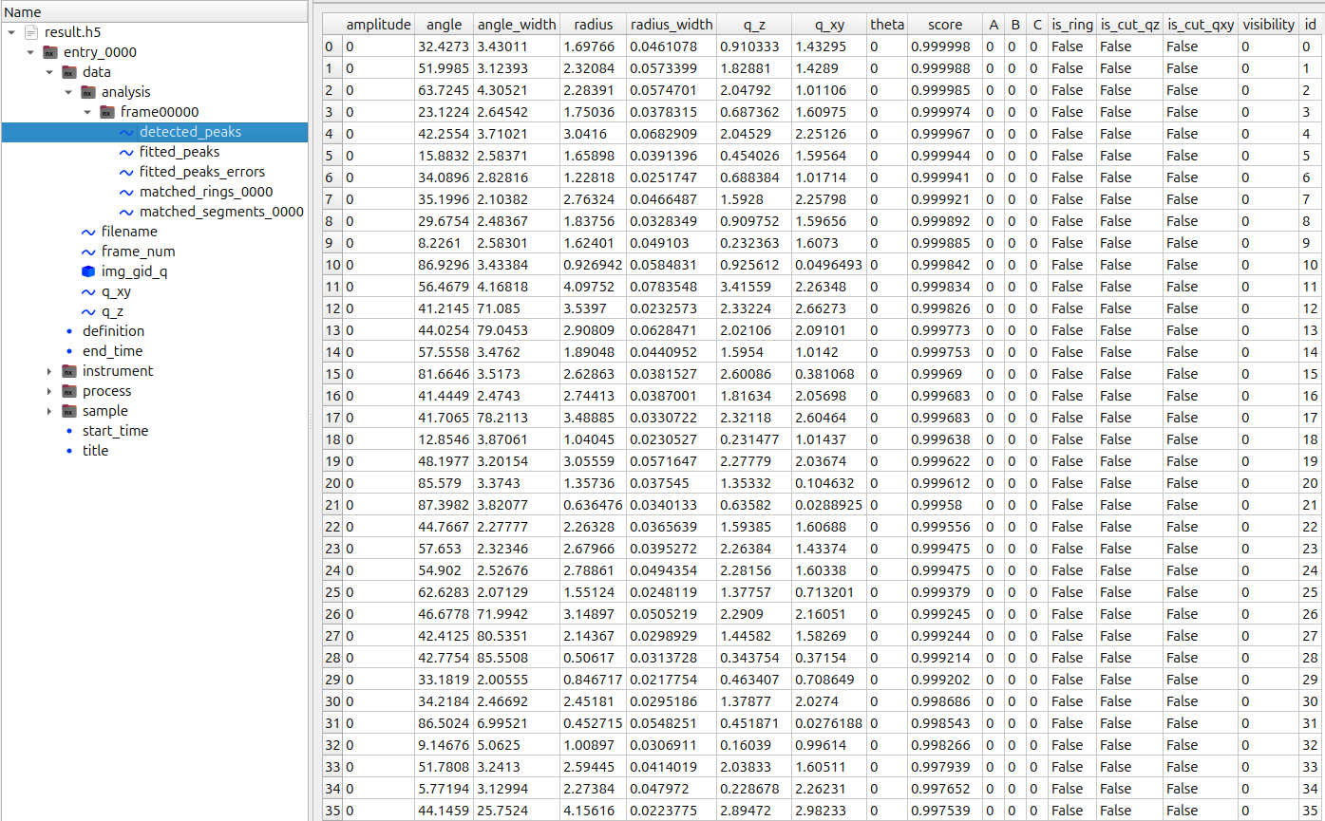Click the sample group folder icon
The image size is (1325, 821).
click(x=69, y=411)
